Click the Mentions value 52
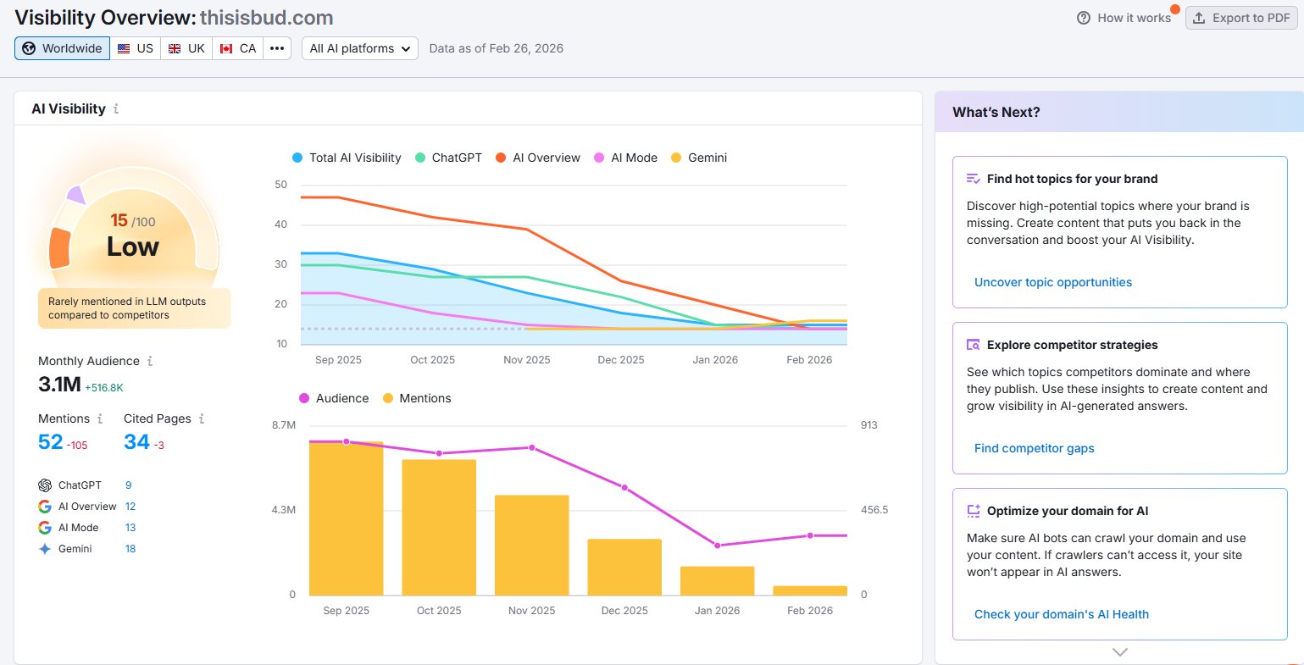The width and height of the screenshot is (1304, 665). [x=50, y=442]
